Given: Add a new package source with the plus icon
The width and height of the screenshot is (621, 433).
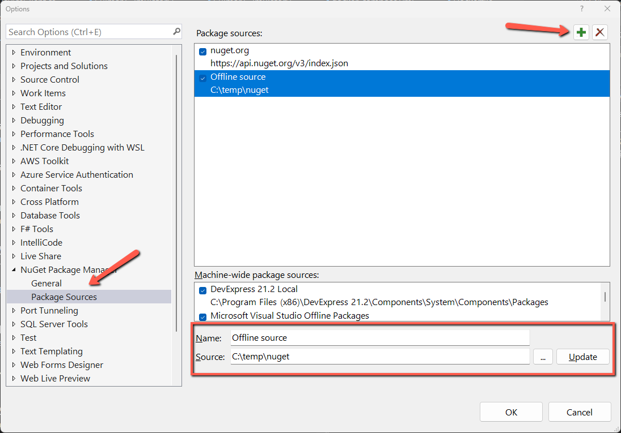Looking at the screenshot, I should pyautogui.click(x=581, y=32).
